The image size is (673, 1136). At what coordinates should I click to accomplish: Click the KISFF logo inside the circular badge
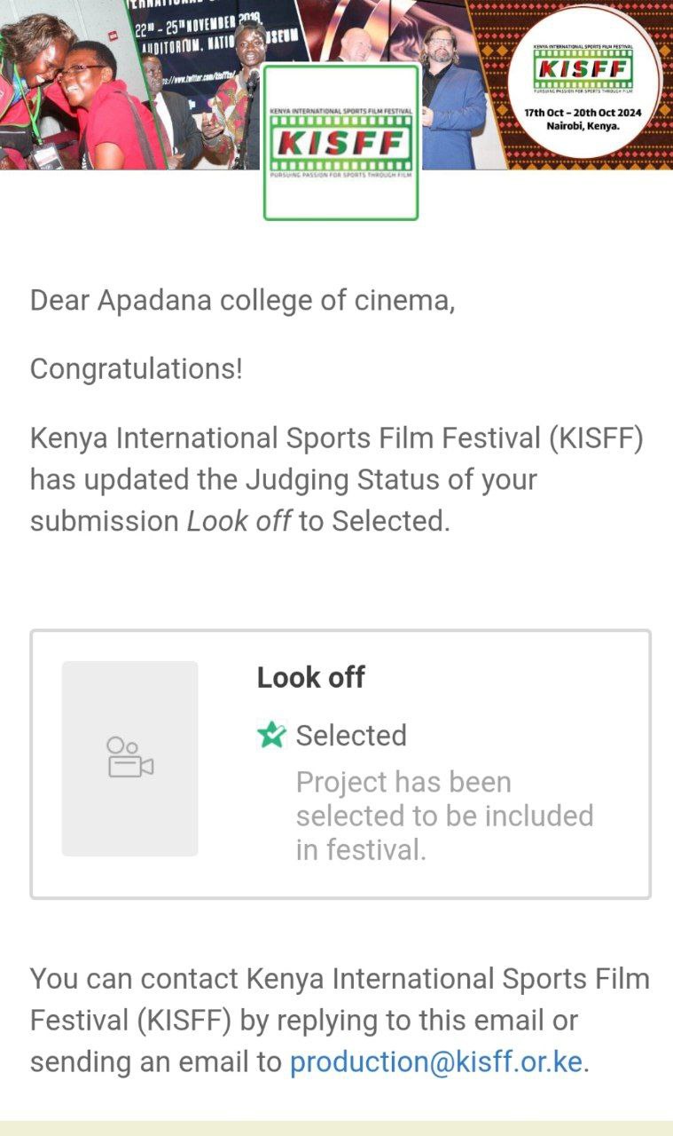[x=583, y=69]
